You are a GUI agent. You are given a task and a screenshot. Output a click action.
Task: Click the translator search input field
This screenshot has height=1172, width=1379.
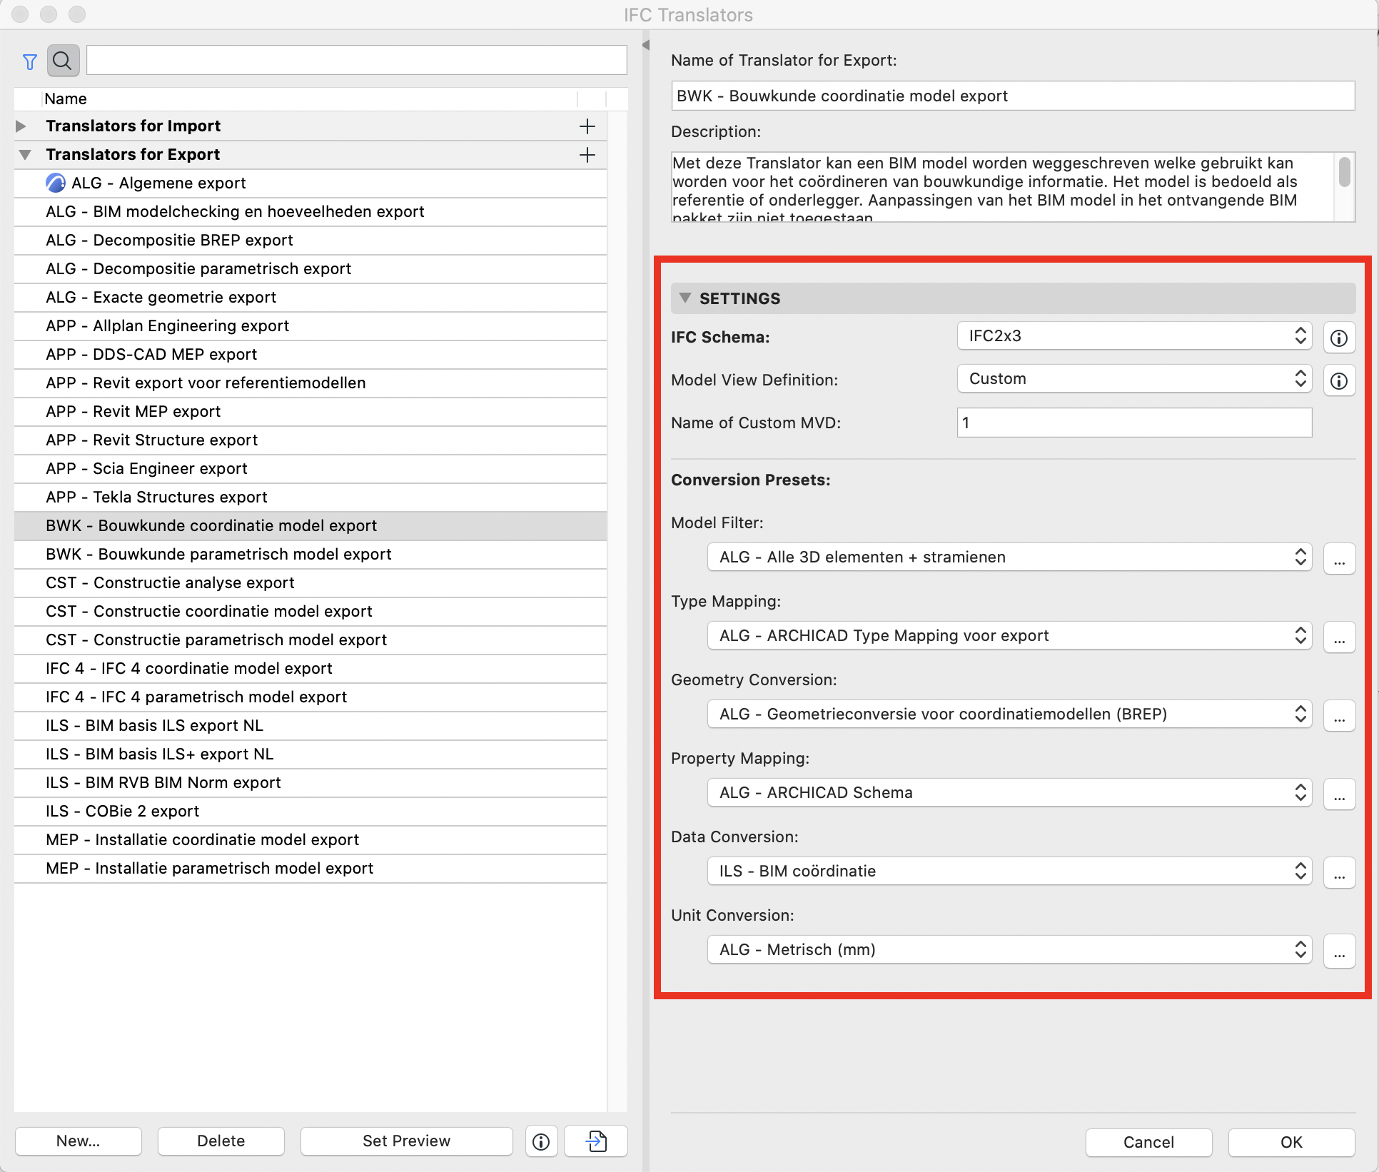pos(357,60)
